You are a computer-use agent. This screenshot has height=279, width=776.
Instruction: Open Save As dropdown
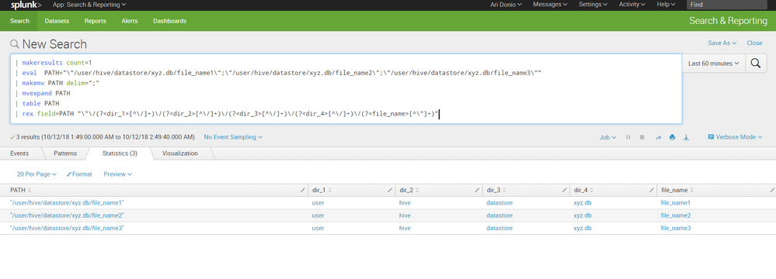click(x=722, y=43)
